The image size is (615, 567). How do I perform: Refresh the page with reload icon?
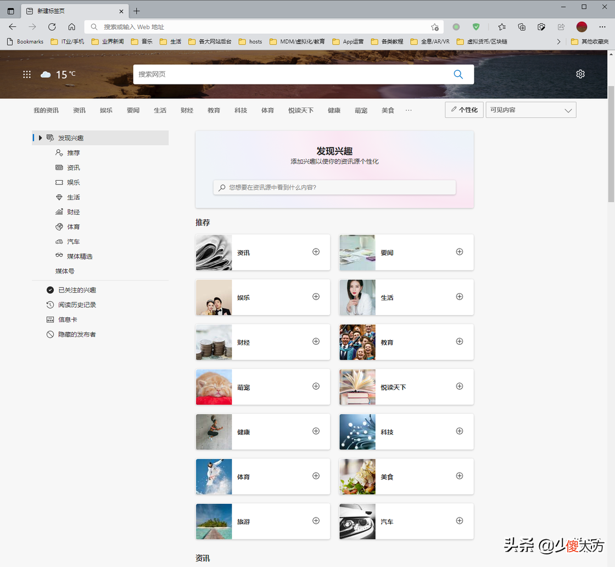pos(52,27)
